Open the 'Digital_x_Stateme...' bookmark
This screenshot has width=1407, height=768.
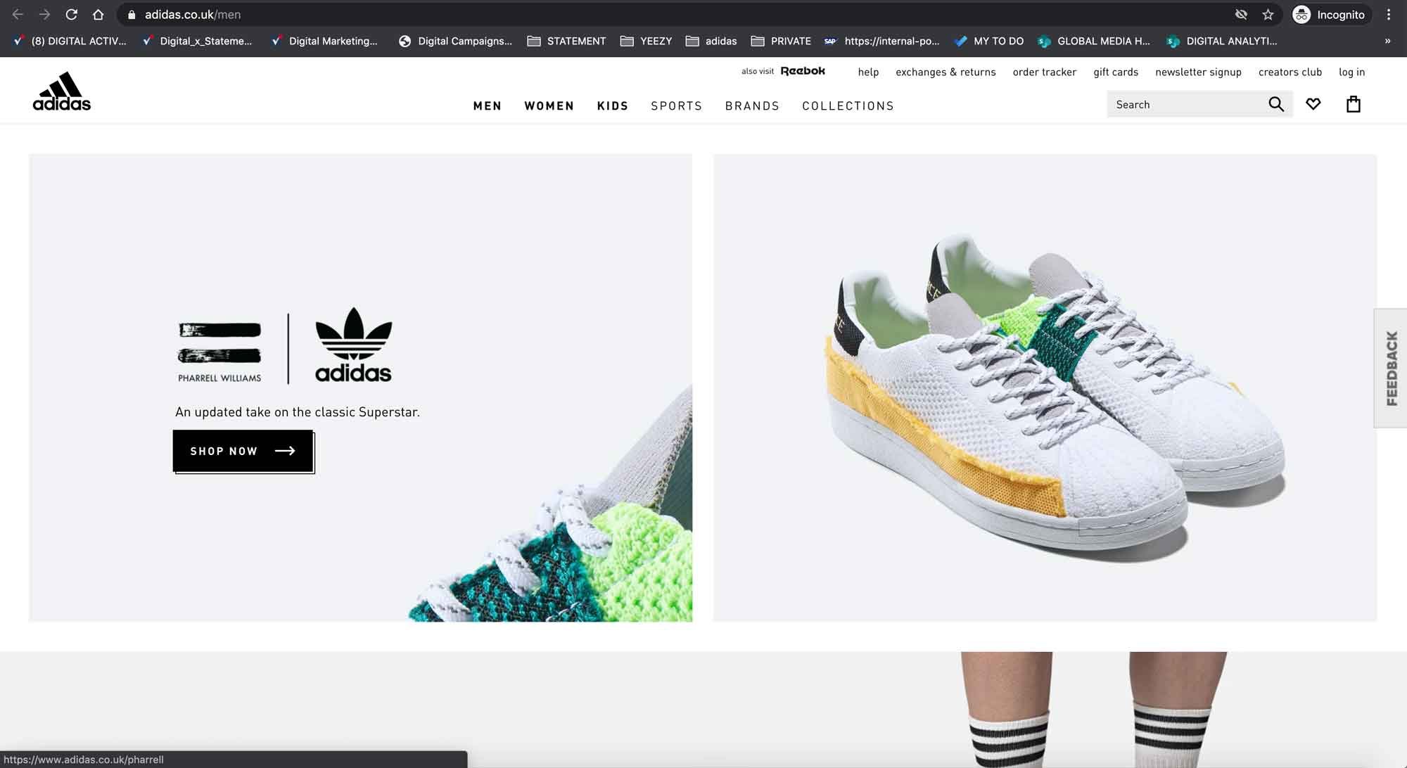(197, 41)
